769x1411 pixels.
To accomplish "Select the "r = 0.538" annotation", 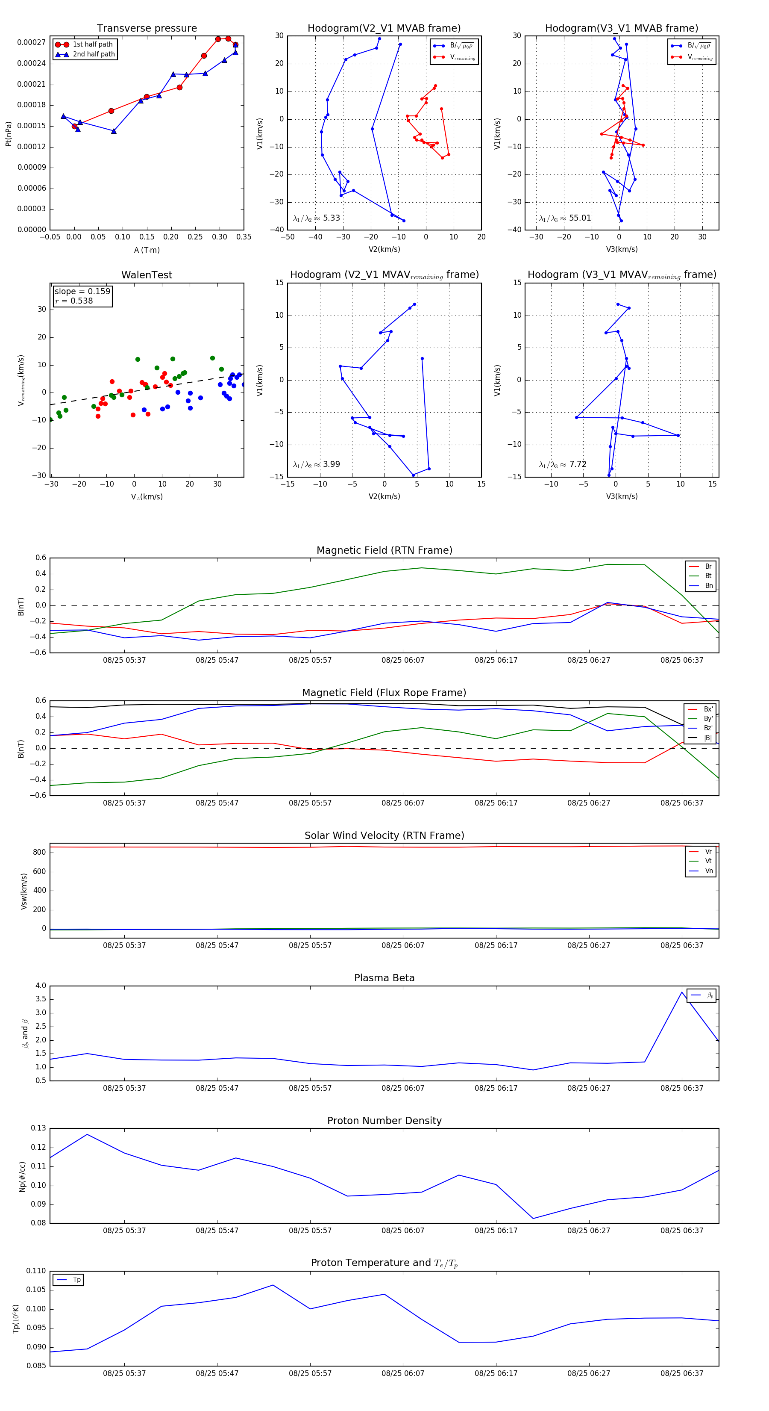I will tap(74, 301).
